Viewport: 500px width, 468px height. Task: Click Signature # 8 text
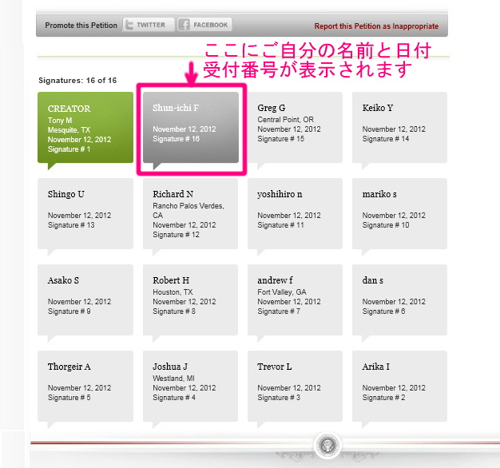tap(174, 311)
